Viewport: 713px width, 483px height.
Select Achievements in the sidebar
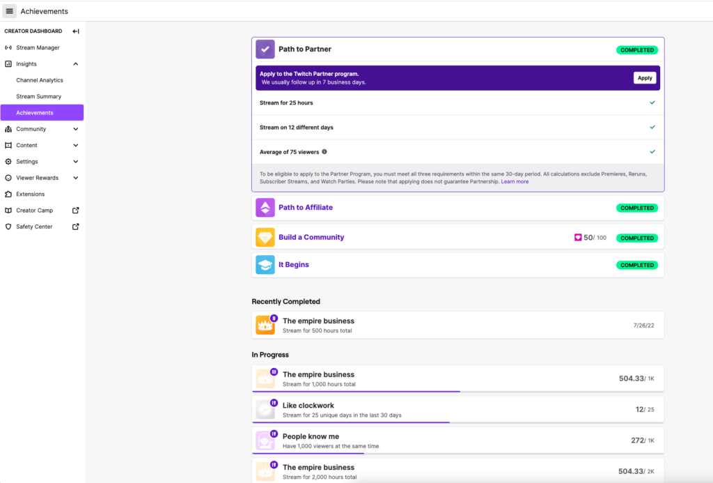[x=42, y=112]
